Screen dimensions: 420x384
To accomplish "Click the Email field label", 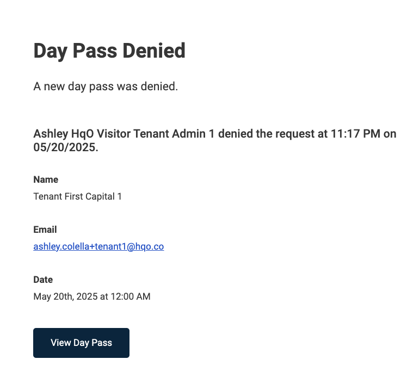I will [45, 230].
